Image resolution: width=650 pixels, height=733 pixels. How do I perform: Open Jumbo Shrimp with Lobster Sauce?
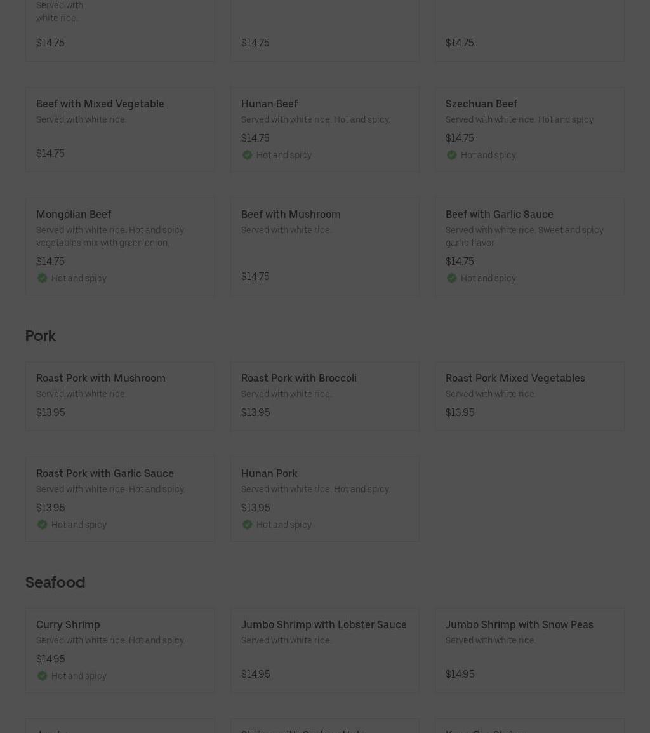point(323,625)
